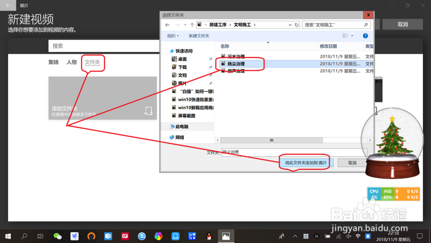Viewport: 431px width, 243px height.
Task: Open the notification center icon
Action: click(419, 236)
